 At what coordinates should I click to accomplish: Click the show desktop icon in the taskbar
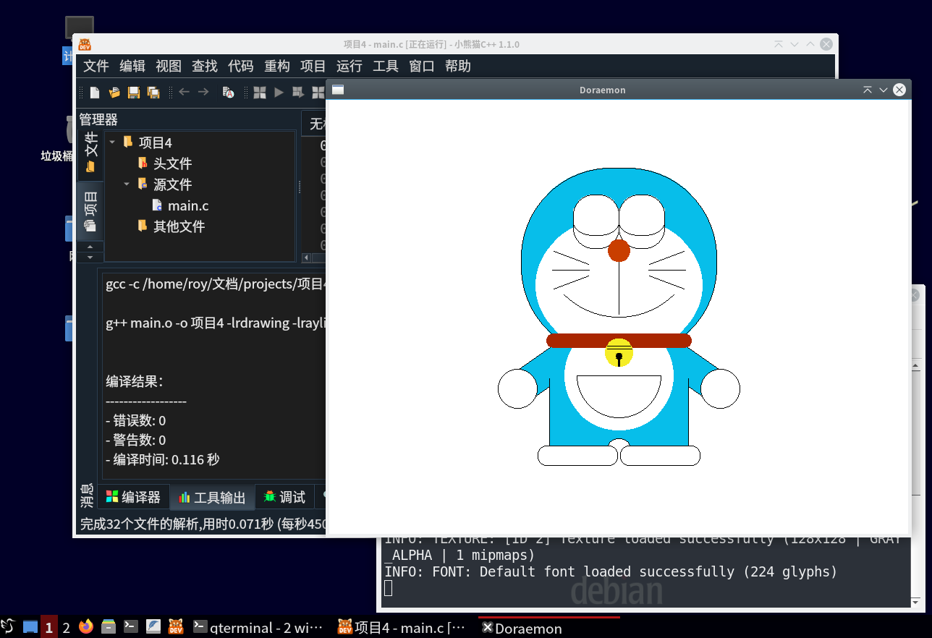30,627
